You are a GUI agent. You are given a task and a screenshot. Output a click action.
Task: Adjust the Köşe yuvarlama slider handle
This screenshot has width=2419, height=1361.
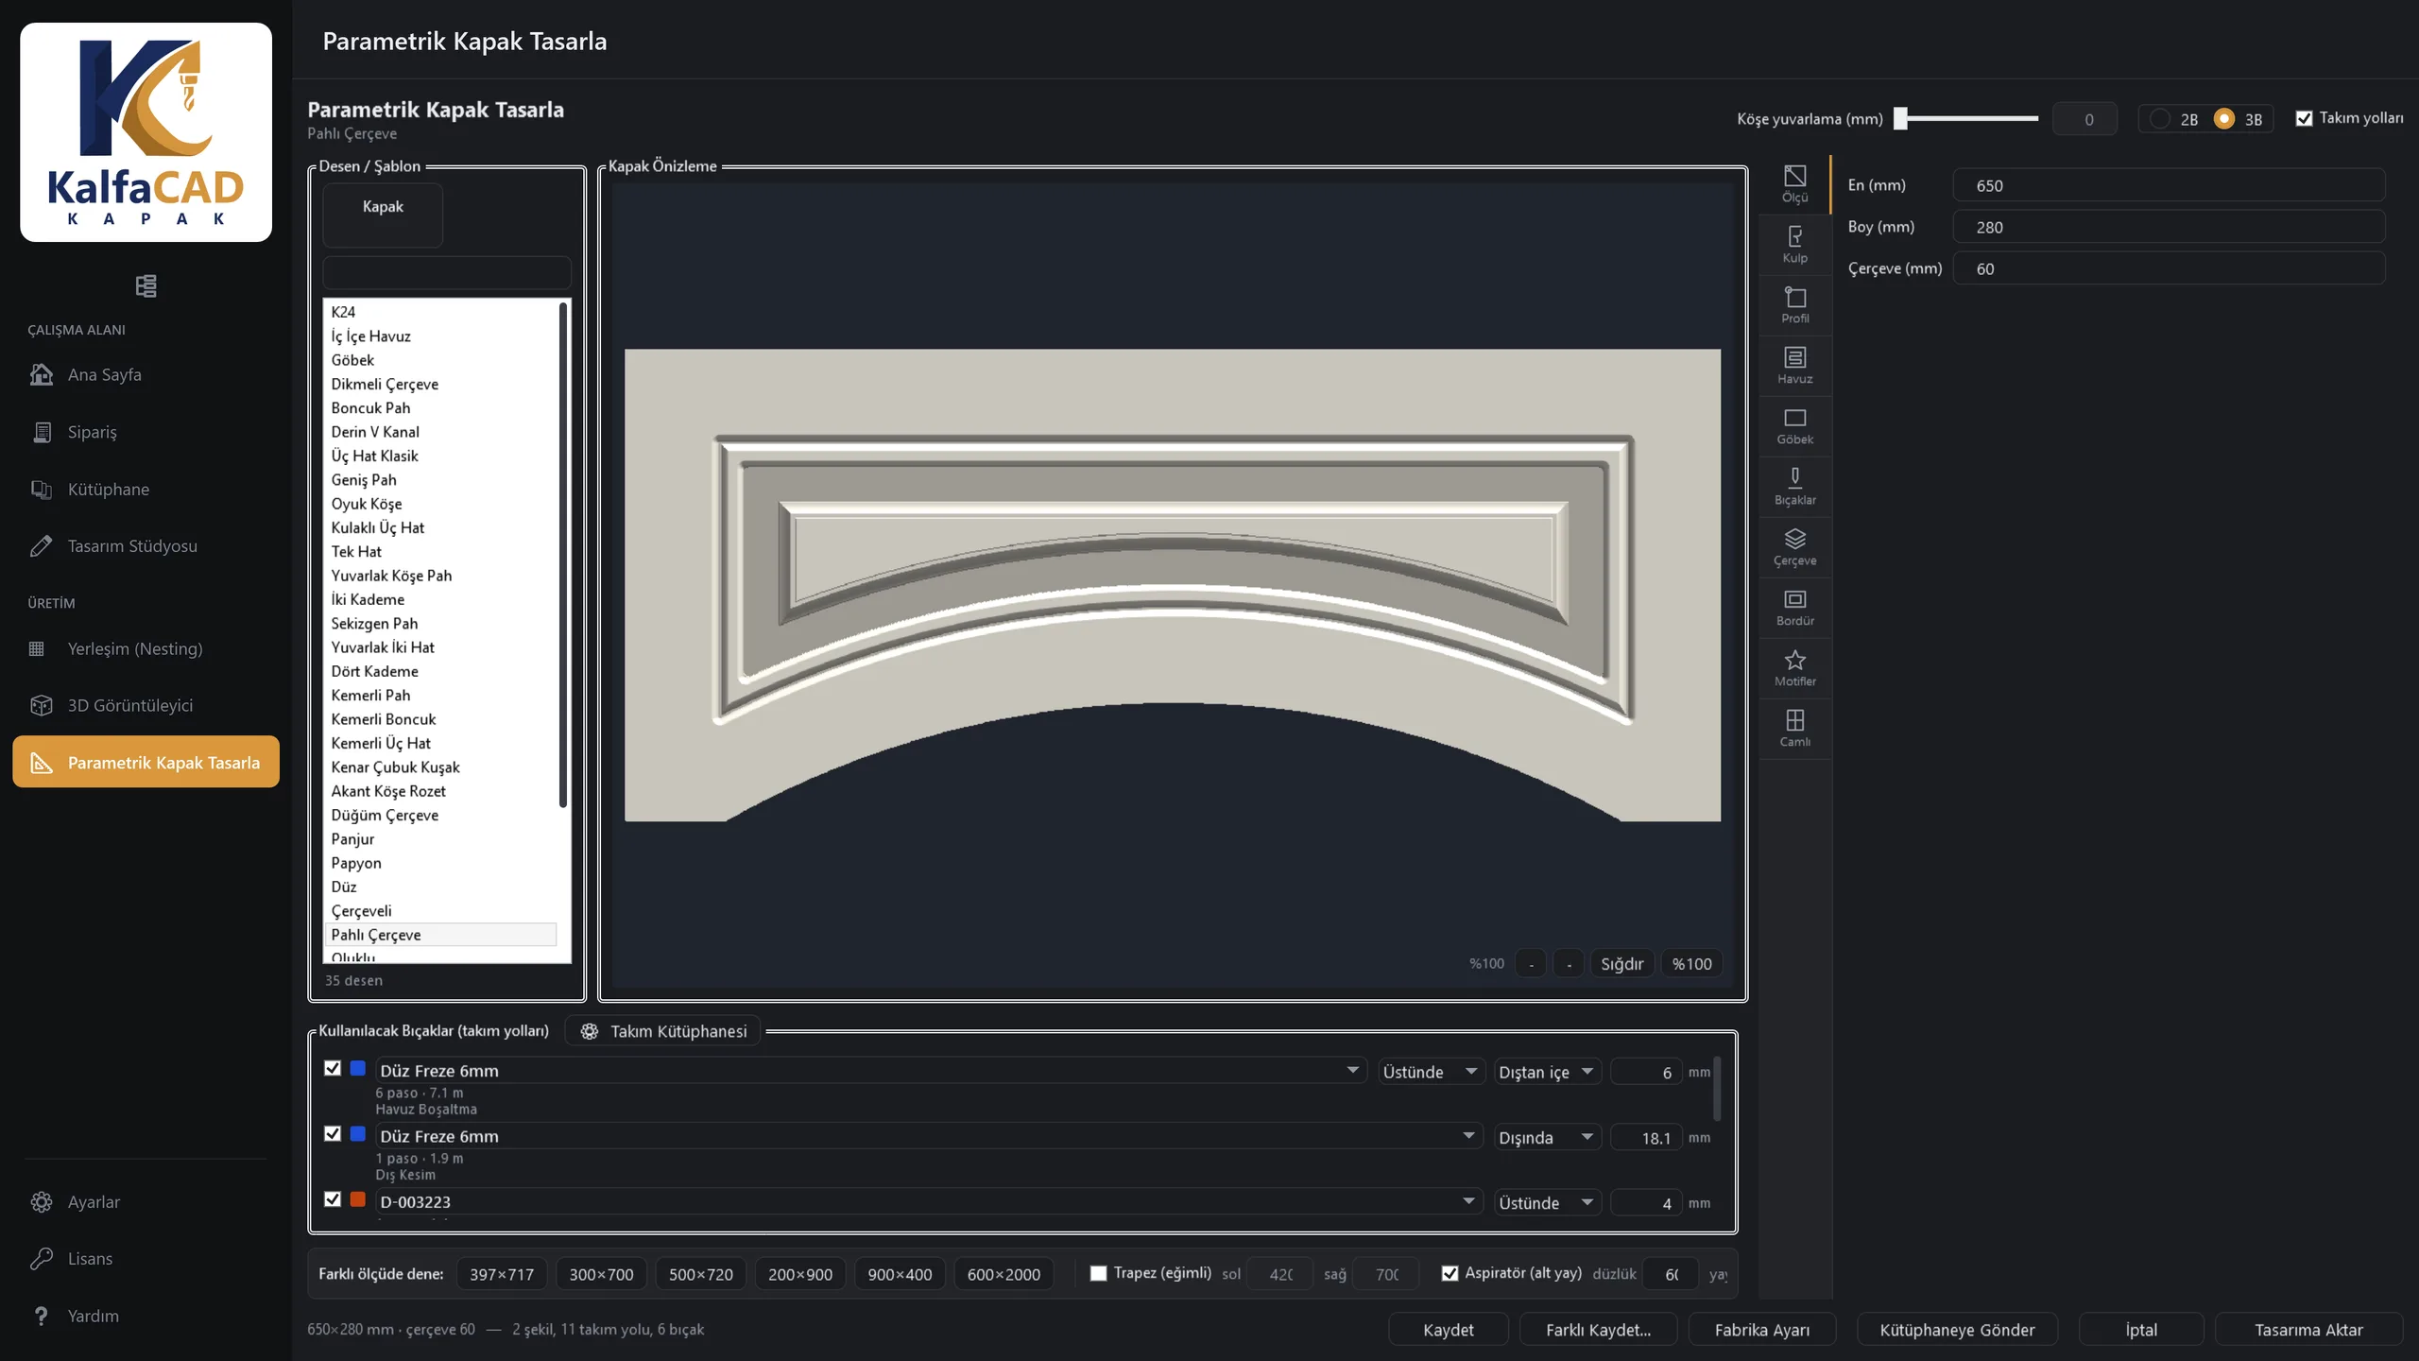(1901, 118)
